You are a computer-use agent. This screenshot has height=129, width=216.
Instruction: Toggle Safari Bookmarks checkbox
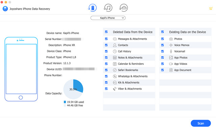pos(106,70)
